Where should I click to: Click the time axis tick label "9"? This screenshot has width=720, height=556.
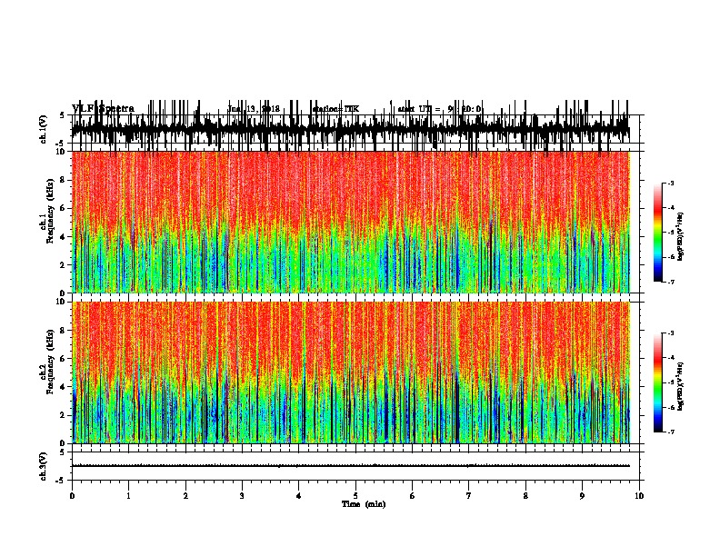coord(583,496)
